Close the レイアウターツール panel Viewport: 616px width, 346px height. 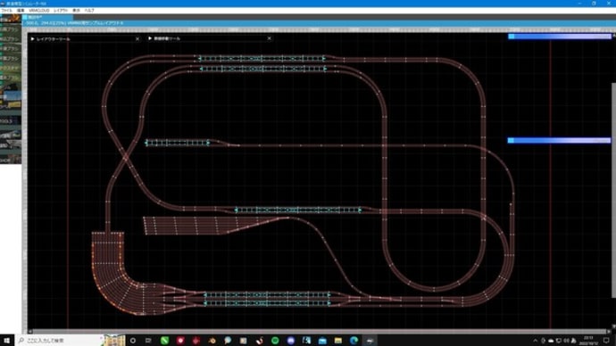tap(137, 39)
